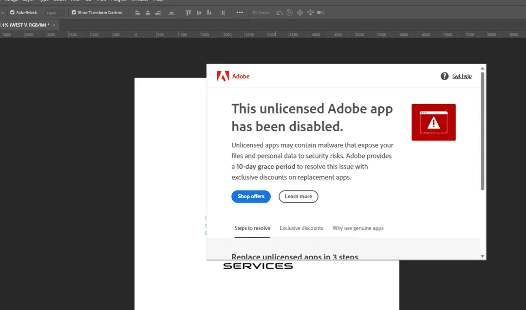
Task: Open the Auto-Select Layer dropdown
Action: (x=55, y=13)
